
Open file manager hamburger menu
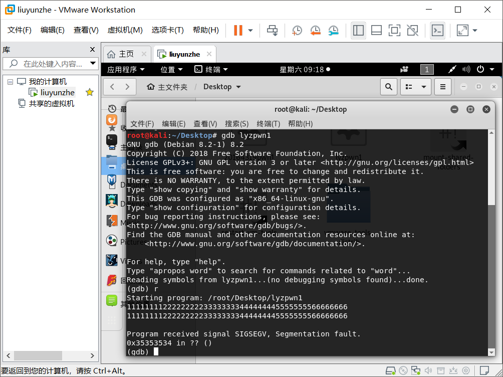tap(443, 87)
